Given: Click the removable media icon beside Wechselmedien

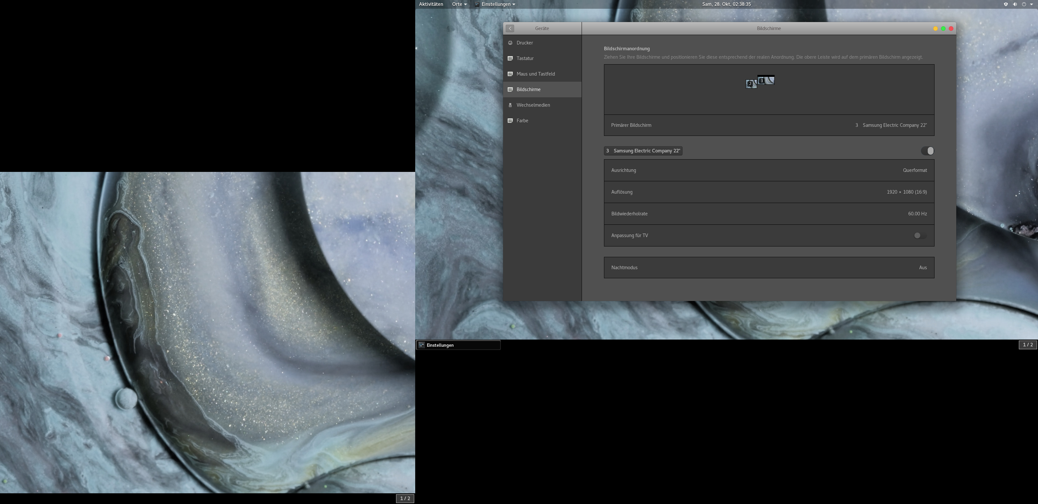Looking at the screenshot, I should [x=510, y=105].
